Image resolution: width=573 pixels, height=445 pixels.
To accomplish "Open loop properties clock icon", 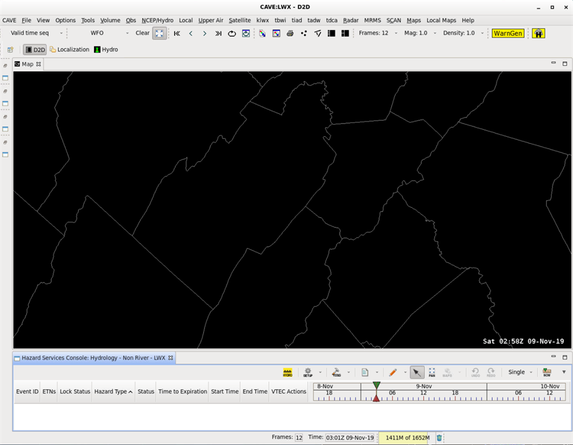I will 246,33.
